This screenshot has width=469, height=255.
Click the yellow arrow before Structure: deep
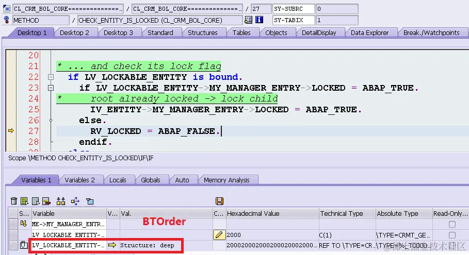pos(112,245)
